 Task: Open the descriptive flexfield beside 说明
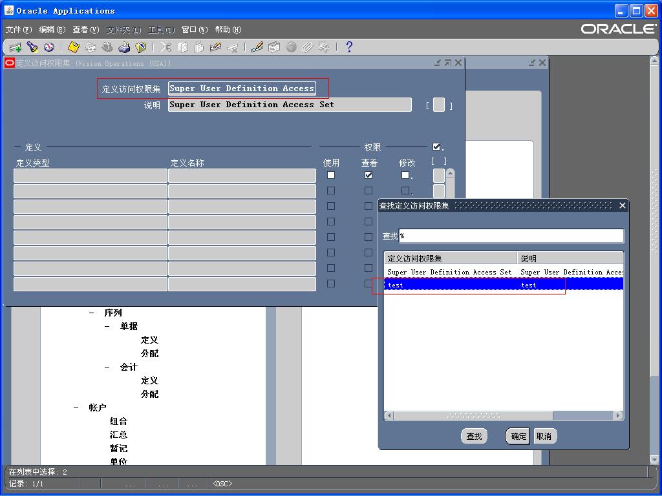coord(439,105)
